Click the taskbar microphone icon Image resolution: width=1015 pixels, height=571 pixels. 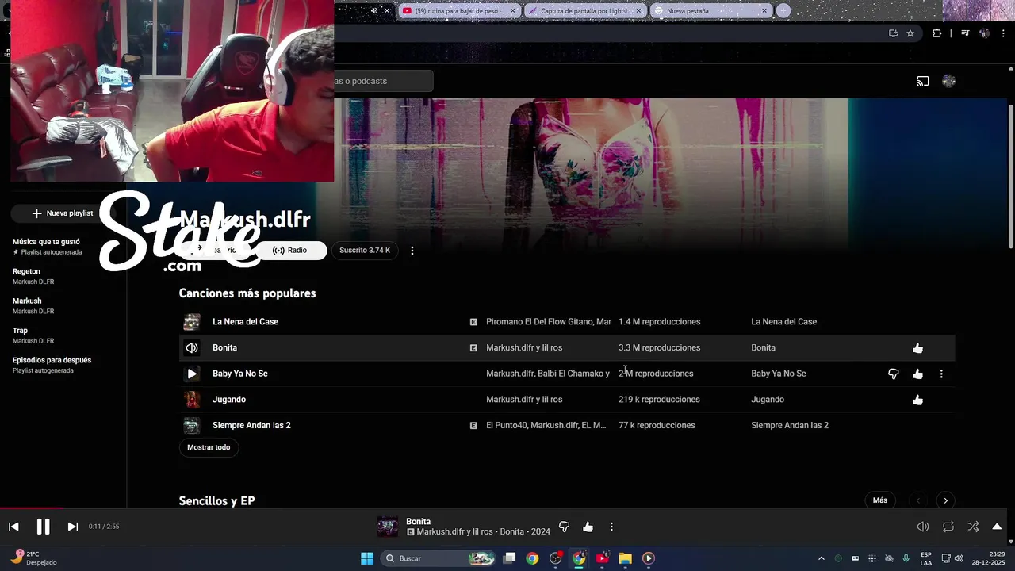pos(906,558)
